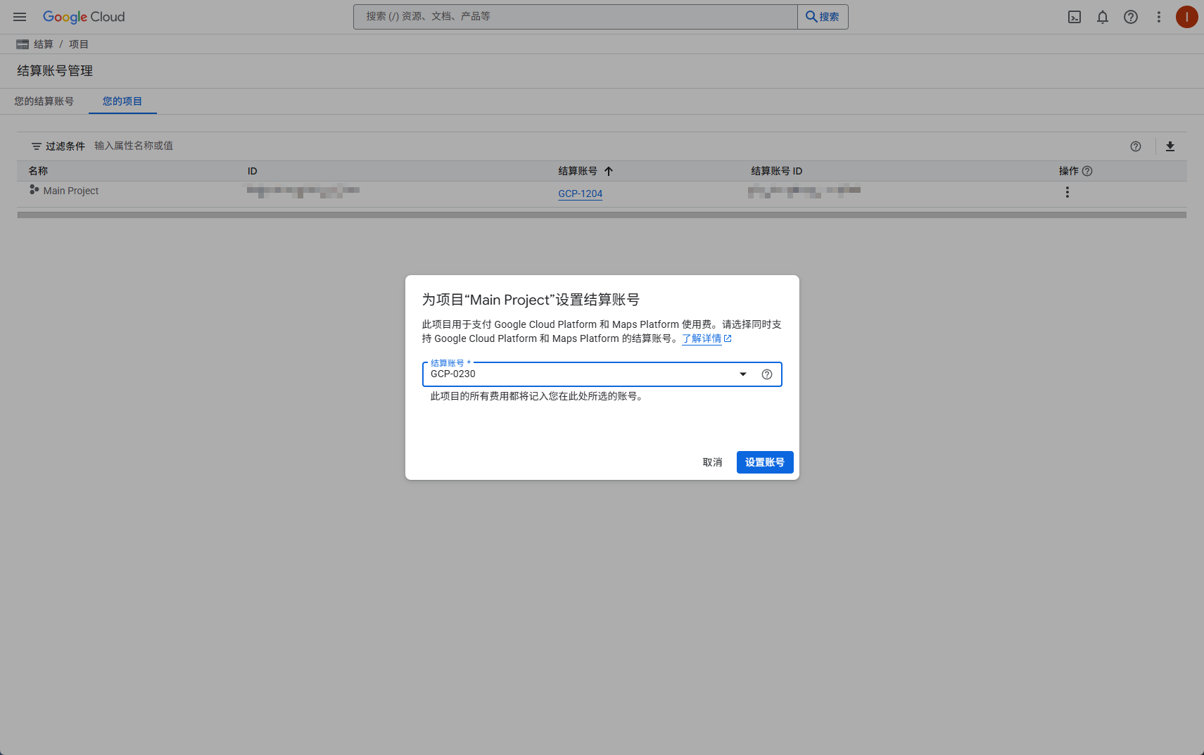Open the notifications bell
Image resolution: width=1204 pixels, height=755 pixels.
coord(1102,17)
